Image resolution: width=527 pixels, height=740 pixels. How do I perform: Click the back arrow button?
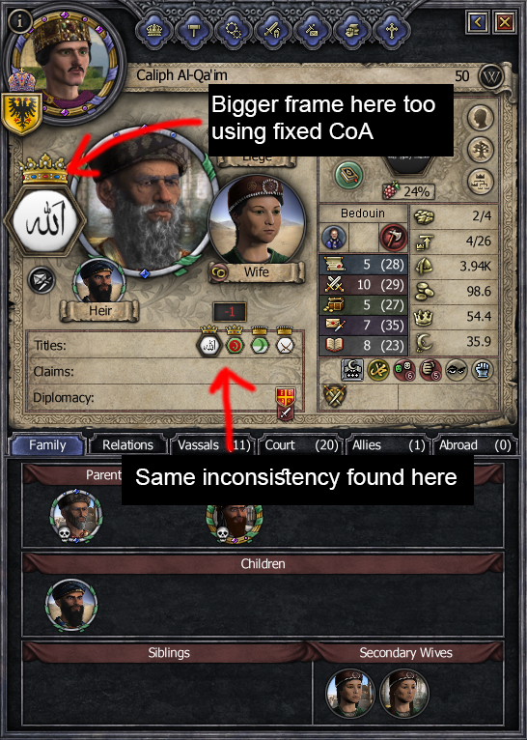coord(478,21)
